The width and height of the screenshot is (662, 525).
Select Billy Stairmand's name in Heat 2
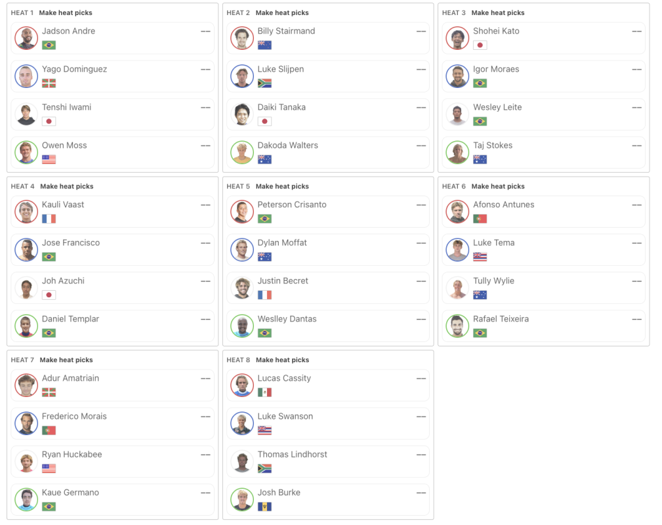(x=286, y=31)
